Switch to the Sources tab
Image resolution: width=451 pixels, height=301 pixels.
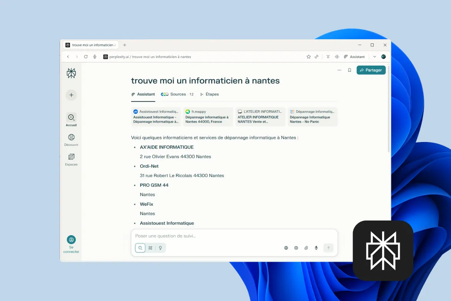[x=177, y=94]
